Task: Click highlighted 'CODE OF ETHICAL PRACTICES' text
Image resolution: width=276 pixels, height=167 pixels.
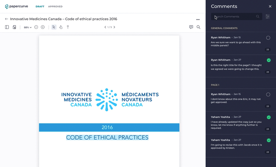Action: click(x=107, y=137)
